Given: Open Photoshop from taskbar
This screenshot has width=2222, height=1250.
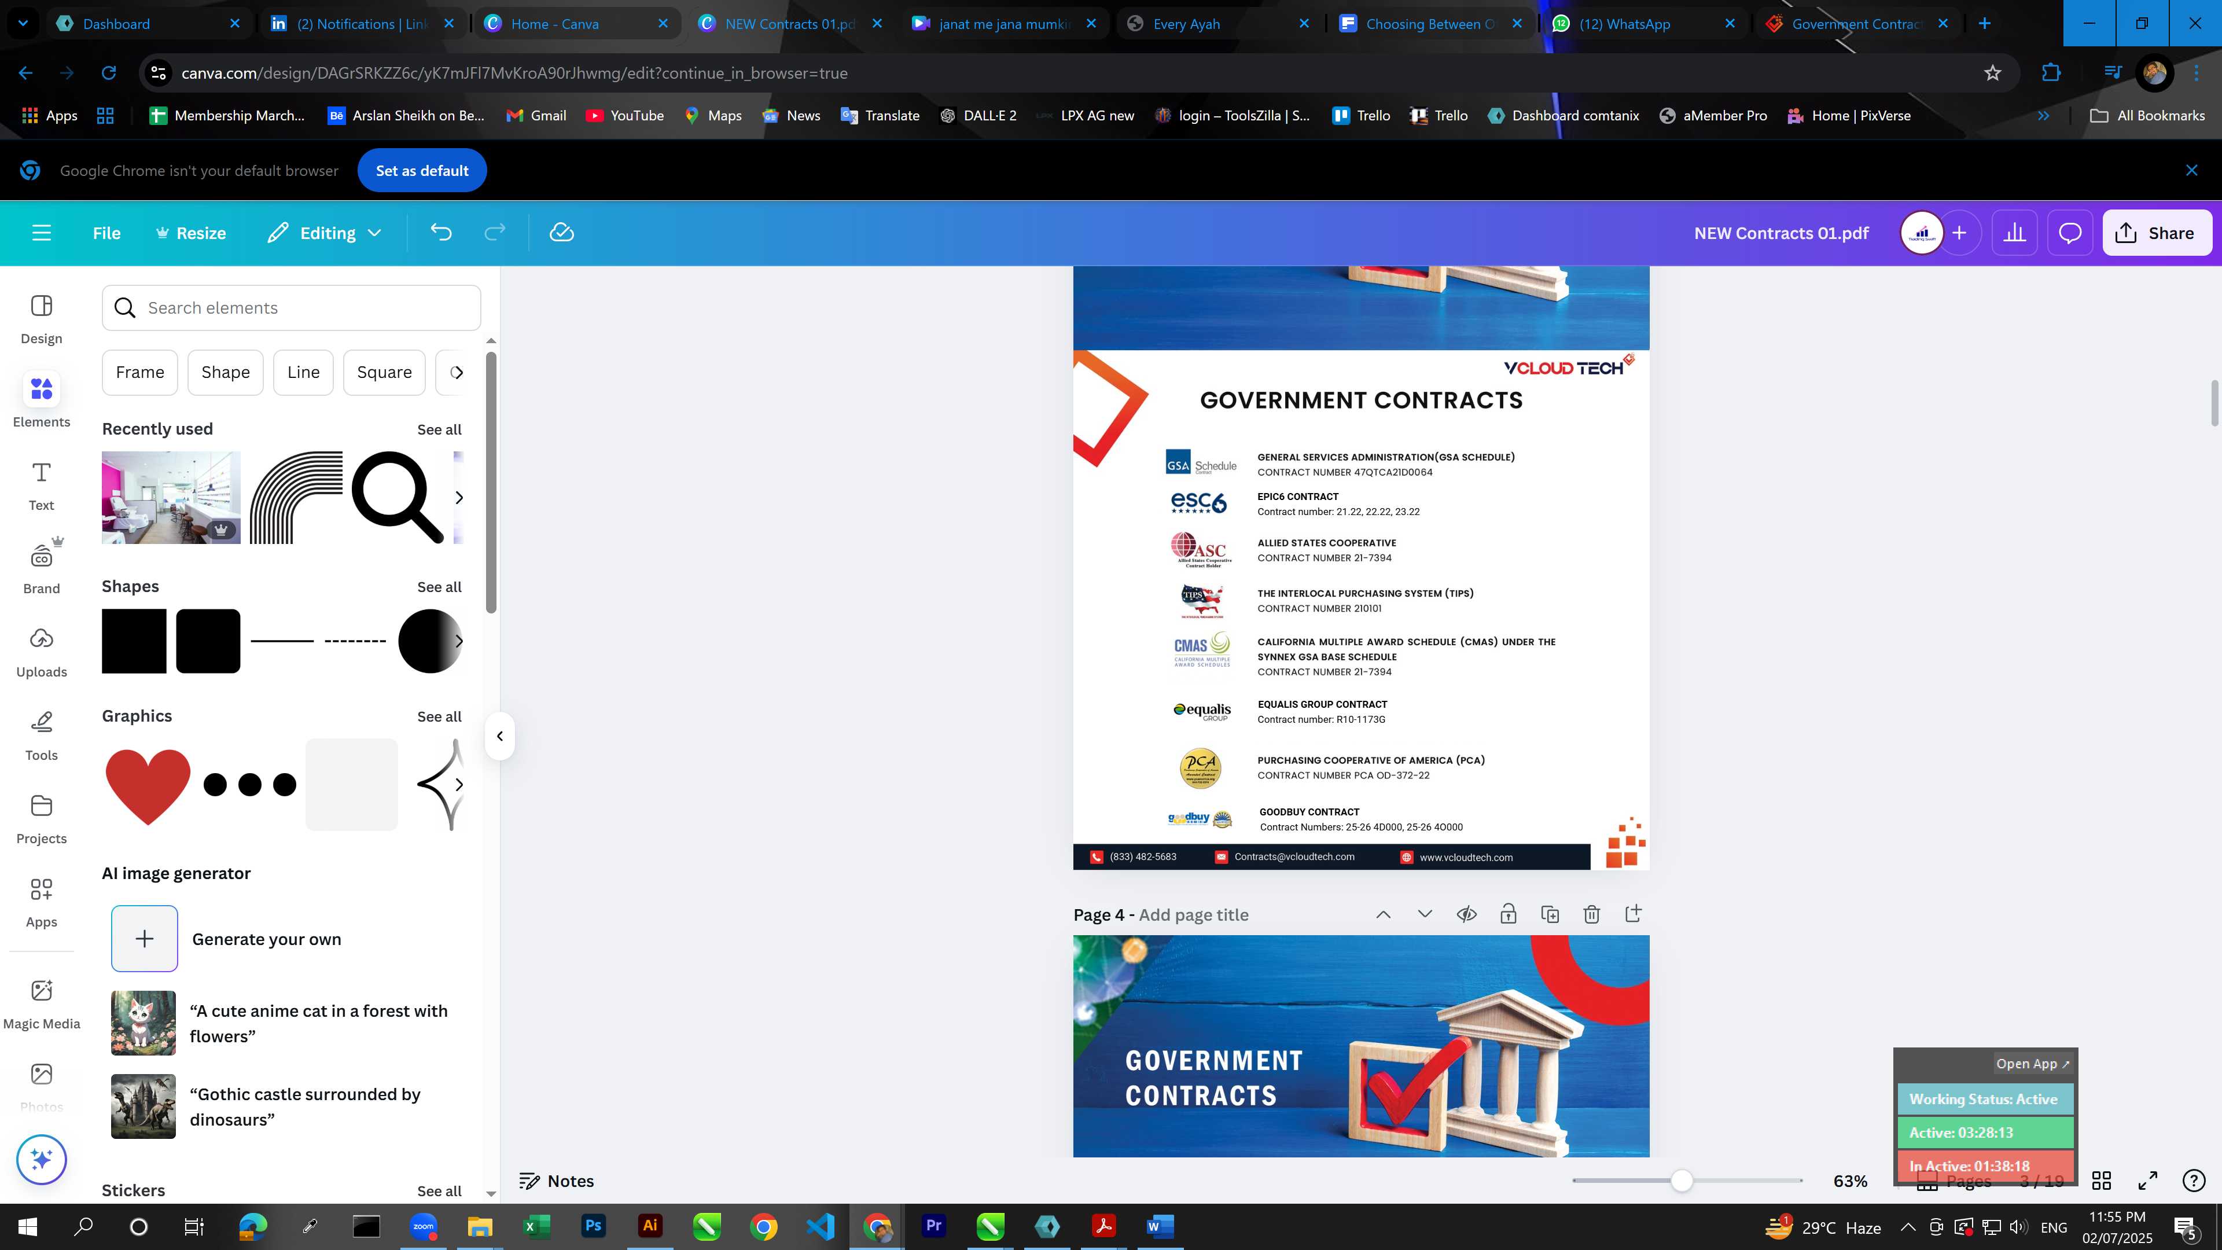Looking at the screenshot, I should [594, 1227].
